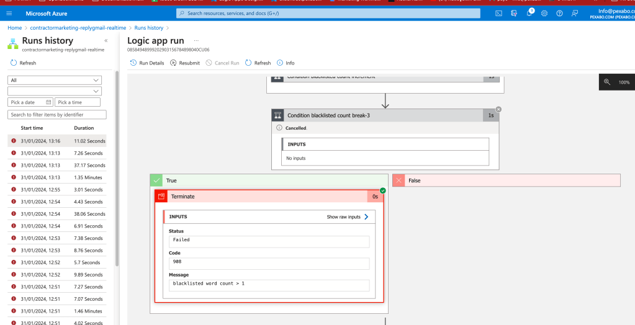Click the Pick a date field
This screenshot has height=325, width=635.
30,102
